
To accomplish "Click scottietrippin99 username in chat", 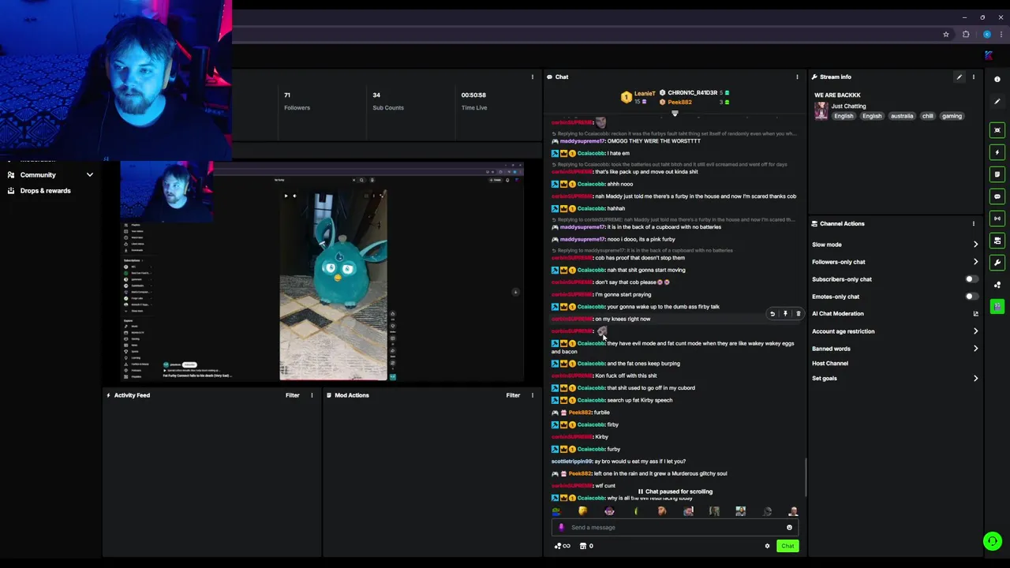I will 572,461.
